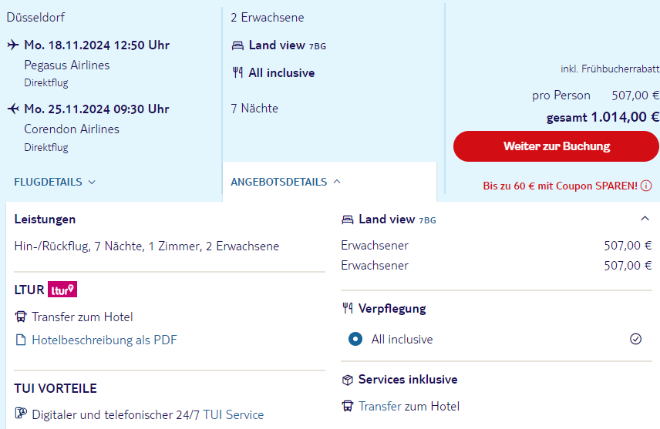Open the TUI Service link
This screenshot has width=660, height=429.
[233, 414]
